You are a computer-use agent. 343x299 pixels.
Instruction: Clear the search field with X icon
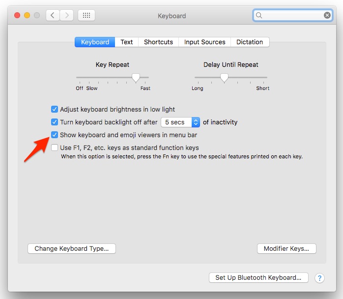327,15
